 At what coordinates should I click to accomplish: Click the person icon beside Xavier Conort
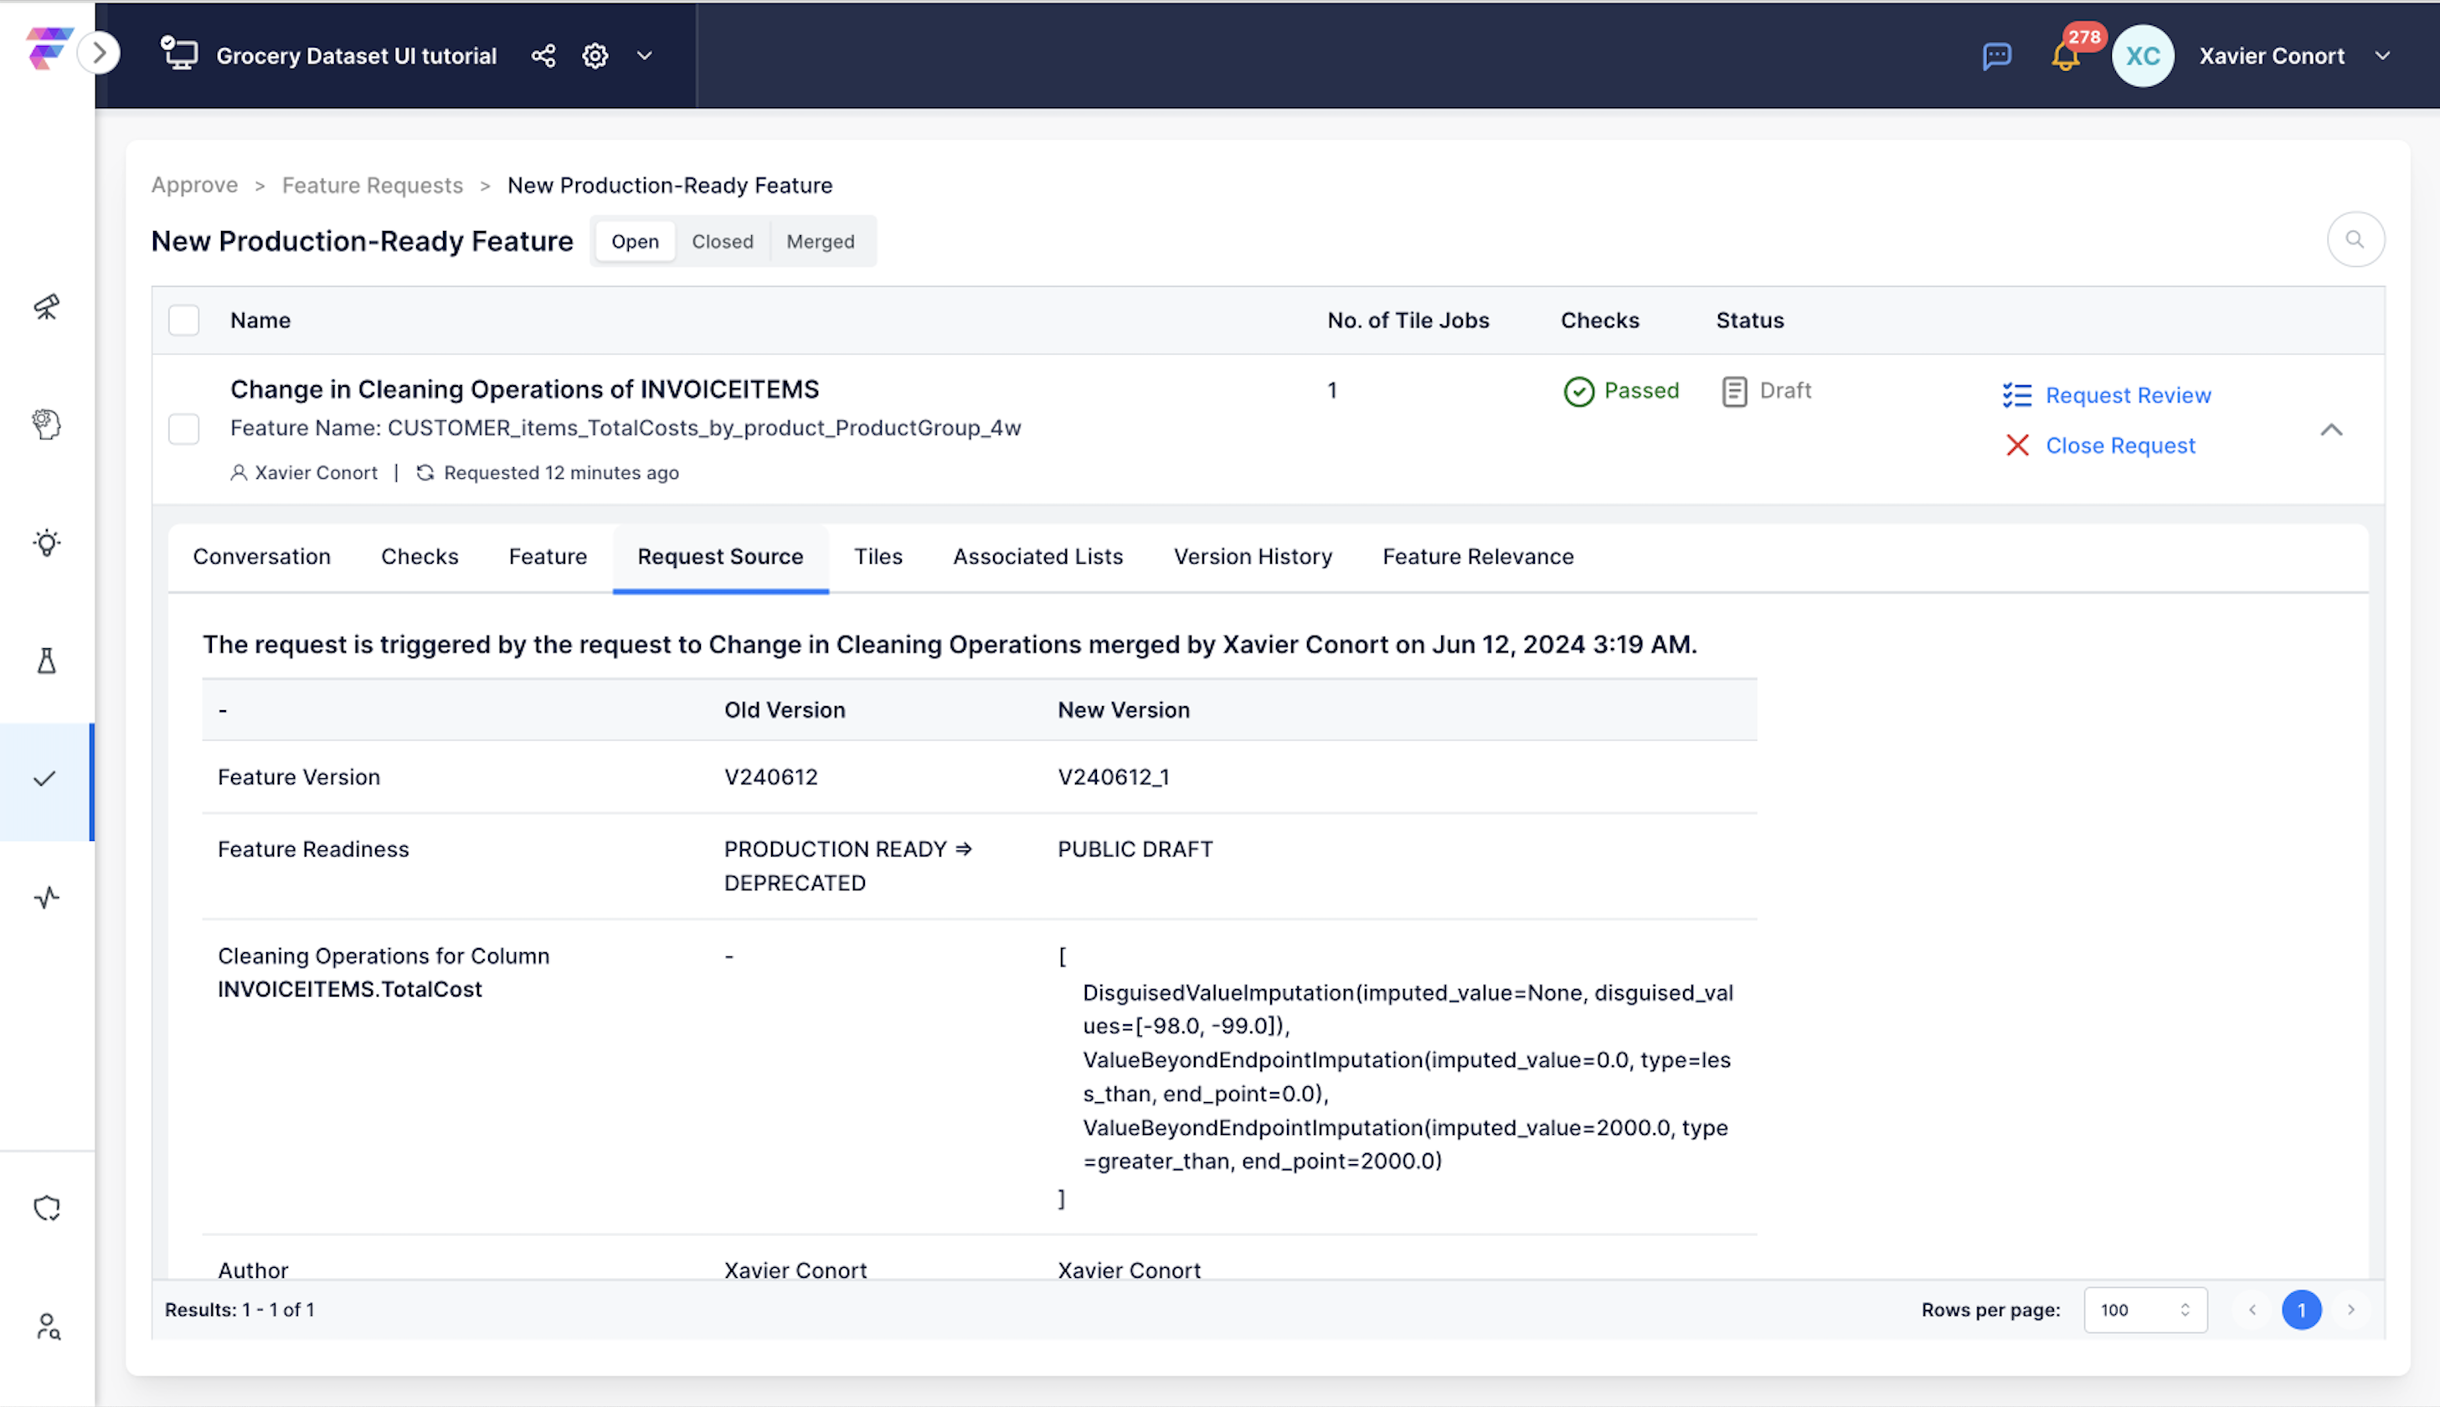(x=238, y=472)
